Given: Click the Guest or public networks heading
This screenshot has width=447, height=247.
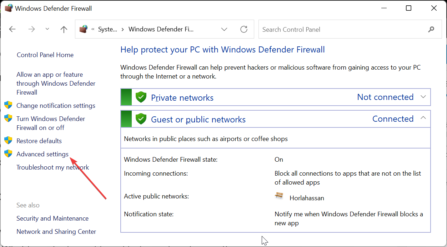Looking at the screenshot, I should (198, 120).
